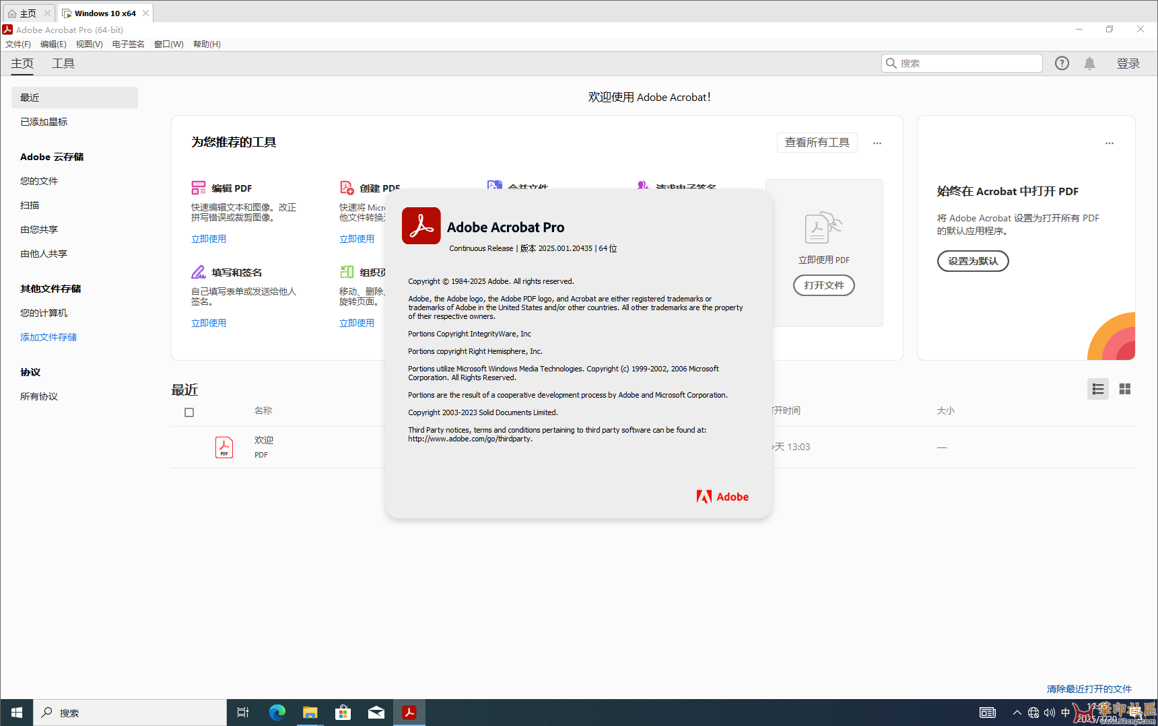Click the Acrobat 搜索 input field

[962, 63]
